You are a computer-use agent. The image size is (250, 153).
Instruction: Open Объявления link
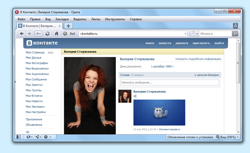point(34,125)
